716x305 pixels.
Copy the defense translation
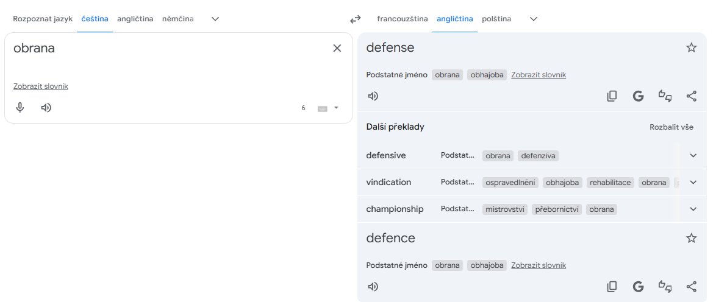(x=612, y=96)
